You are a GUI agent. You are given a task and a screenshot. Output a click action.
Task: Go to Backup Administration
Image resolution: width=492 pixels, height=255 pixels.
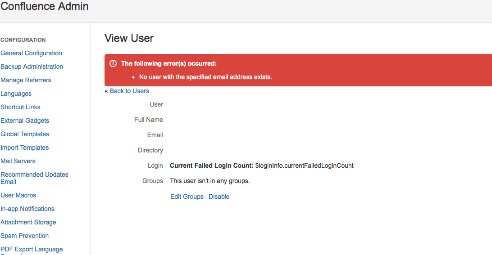(x=32, y=67)
